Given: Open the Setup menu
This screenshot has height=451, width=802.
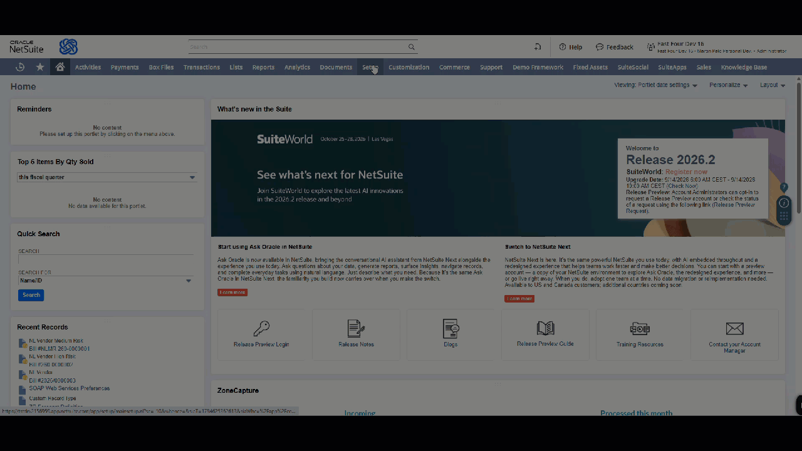Looking at the screenshot, I should click(370, 67).
